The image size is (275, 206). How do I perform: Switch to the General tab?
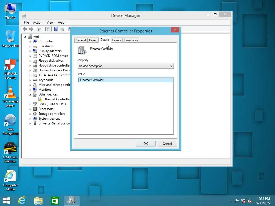pos(81,40)
